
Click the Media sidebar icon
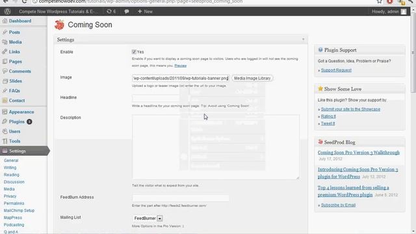[5, 42]
